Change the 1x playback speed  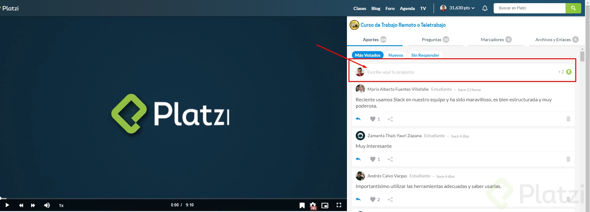(61, 205)
